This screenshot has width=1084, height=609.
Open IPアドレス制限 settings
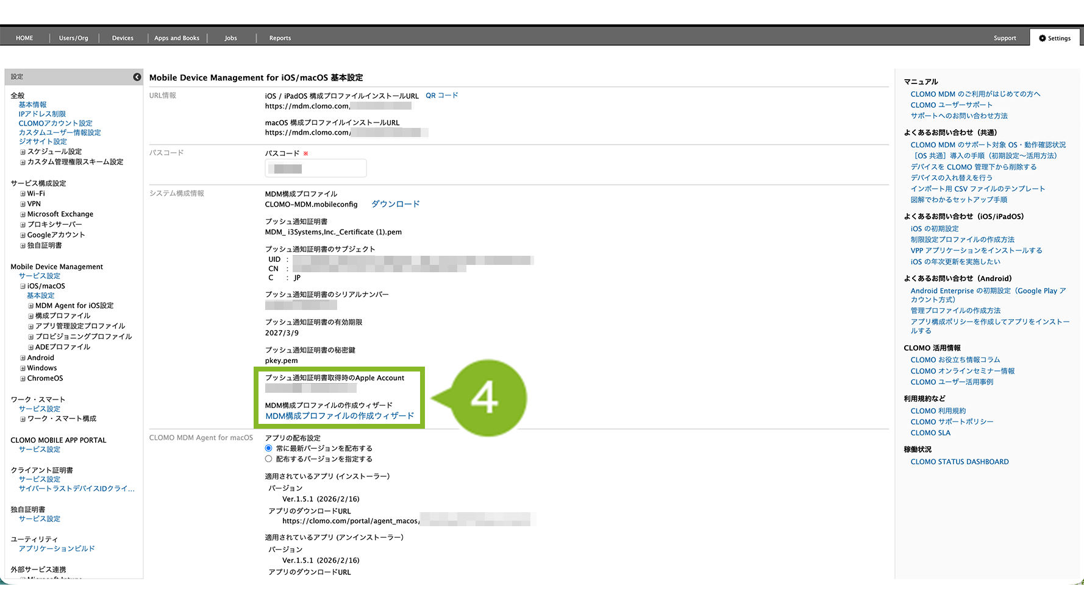pyautogui.click(x=42, y=114)
